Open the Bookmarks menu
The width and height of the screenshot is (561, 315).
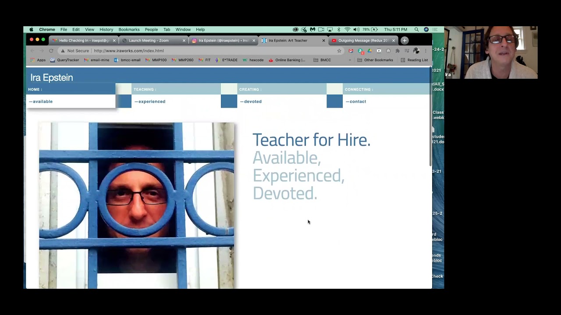click(129, 30)
